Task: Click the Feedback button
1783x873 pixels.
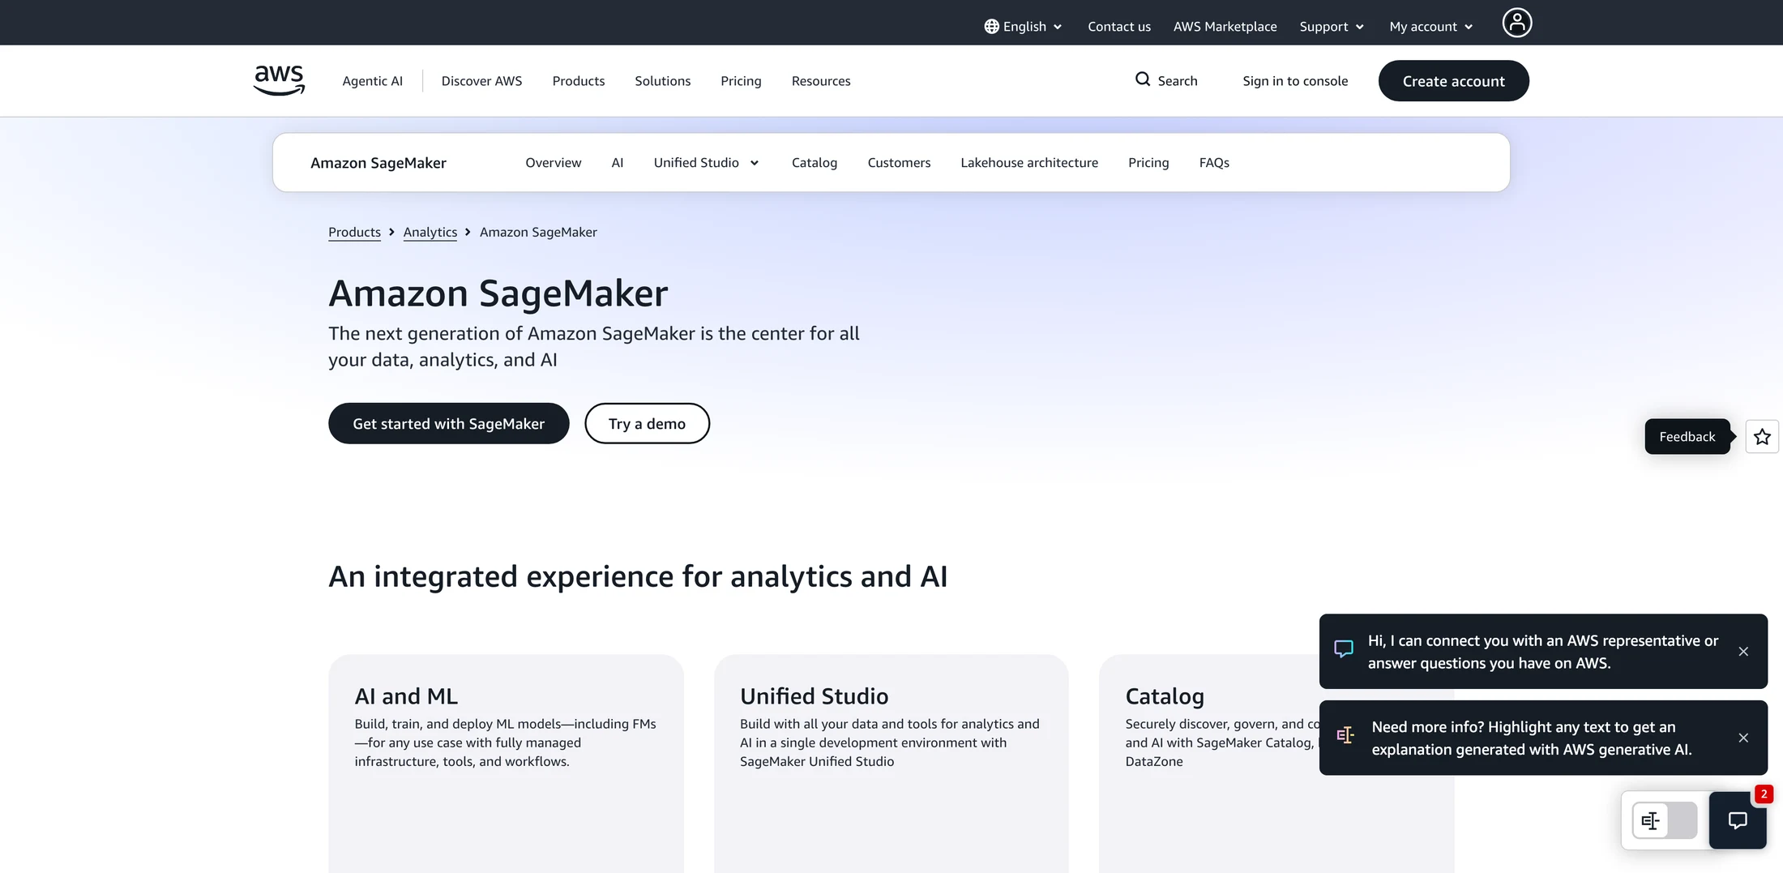Action: coord(1687,437)
